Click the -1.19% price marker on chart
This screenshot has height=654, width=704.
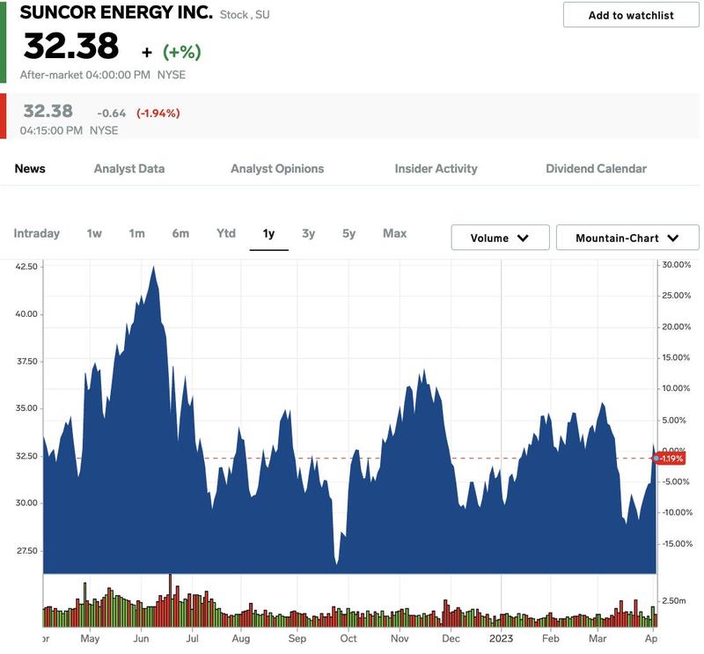(671, 459)
